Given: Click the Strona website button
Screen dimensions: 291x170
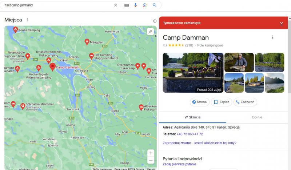Looking at the screenshot, I should pyautogui.click(x=200, y=102).
